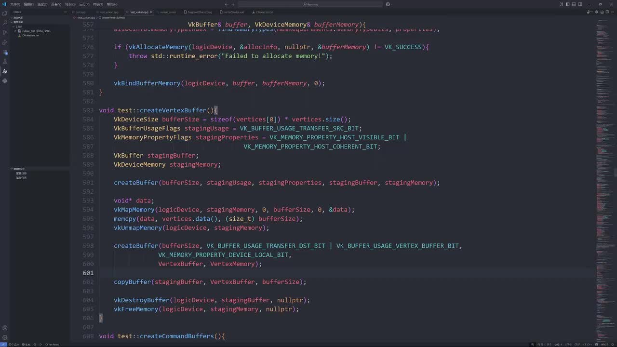Open the View menu
The width and height of the screenshot is (617, 347).
tap(56, 4)
